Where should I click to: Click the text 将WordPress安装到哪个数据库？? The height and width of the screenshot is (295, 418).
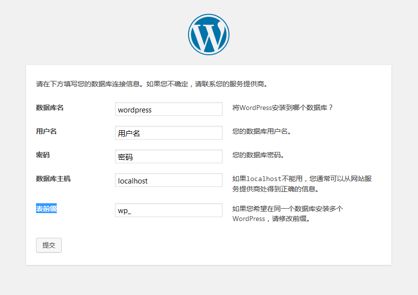(283, 108)
